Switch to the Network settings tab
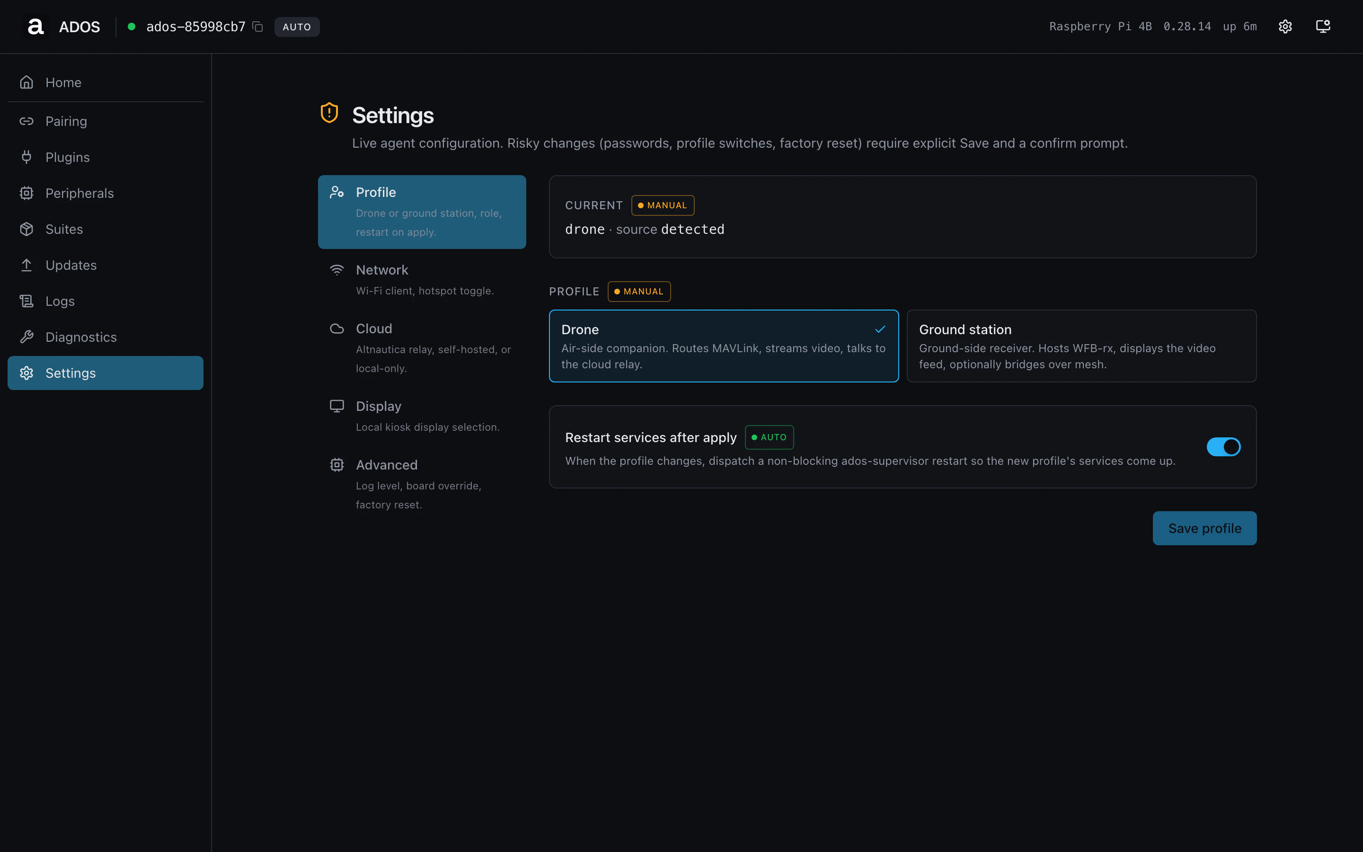 click(x=422, y=280)
